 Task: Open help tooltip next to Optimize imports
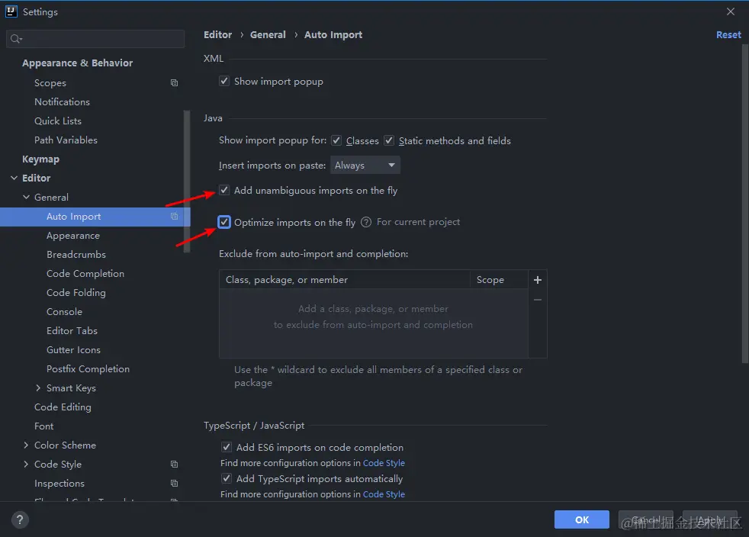[366, 222]
